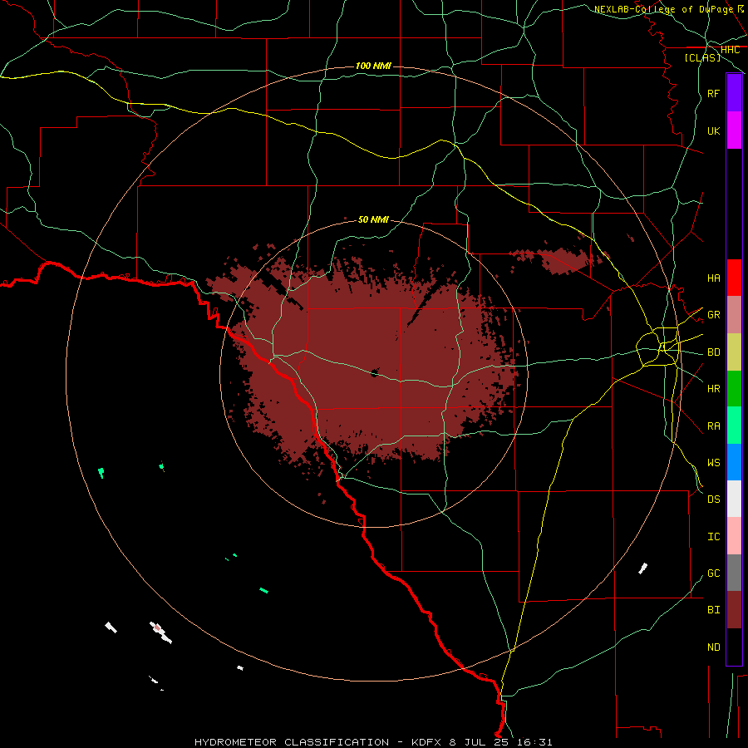748x748 pixels.
Task: Click the red HA legend swatch
Action: (734, 278)
